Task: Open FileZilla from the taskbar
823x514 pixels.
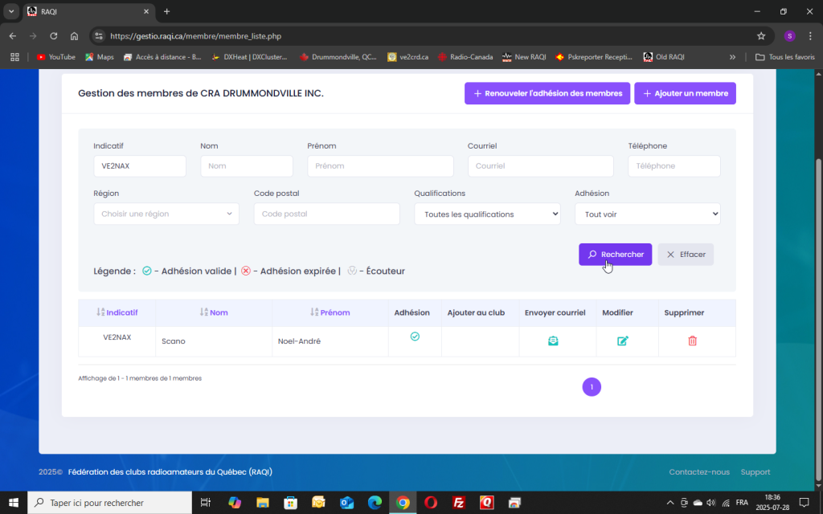Action: pos(459,503)
